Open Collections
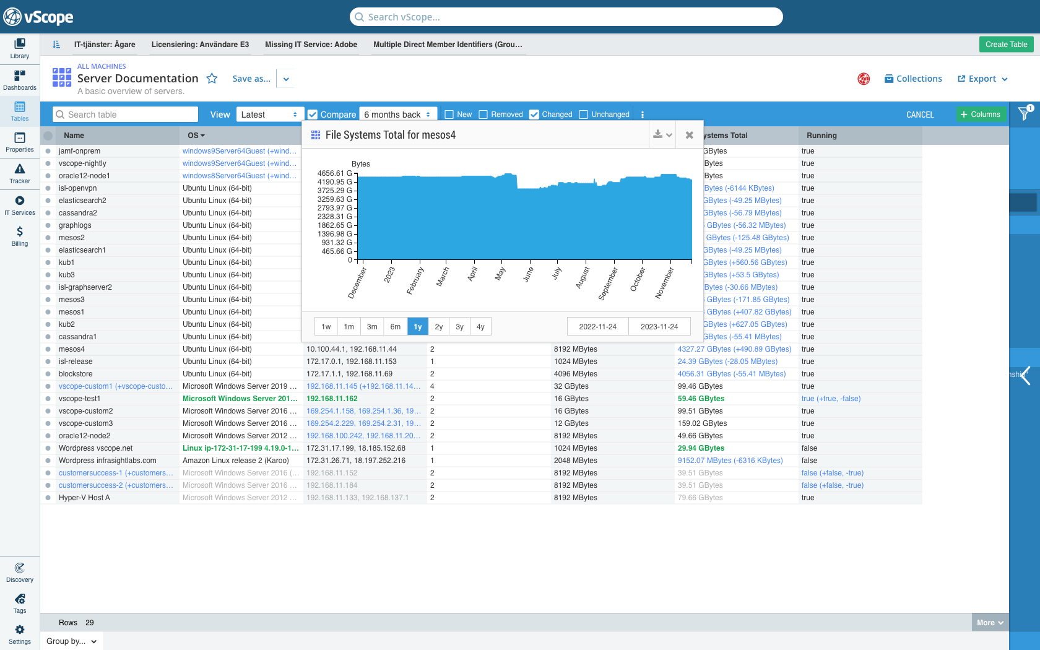Image resolution: width=1040 pixels, height=650 pixels. (x=913, y=79)
